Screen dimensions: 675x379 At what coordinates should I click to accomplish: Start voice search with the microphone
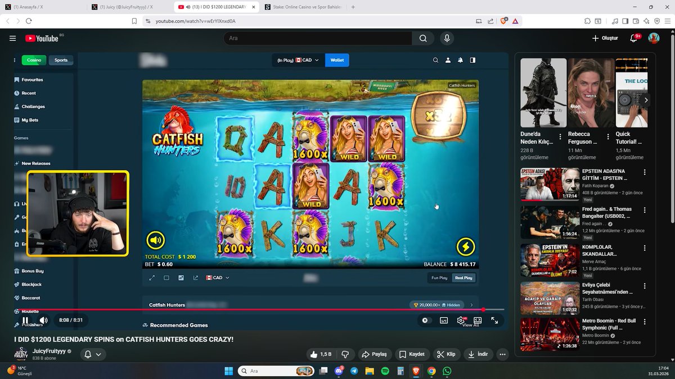coord(447,38)
